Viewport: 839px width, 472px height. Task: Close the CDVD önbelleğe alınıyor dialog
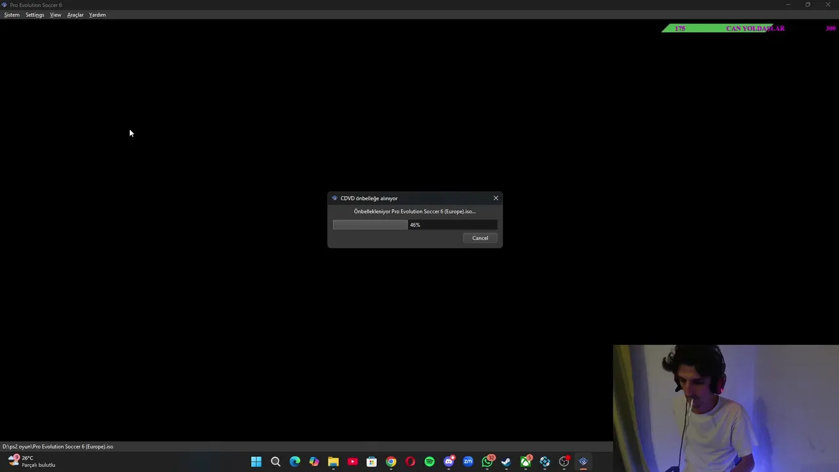tap(496, 198)
